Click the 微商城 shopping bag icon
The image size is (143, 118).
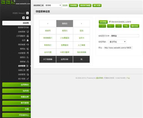tap(28, 62)
